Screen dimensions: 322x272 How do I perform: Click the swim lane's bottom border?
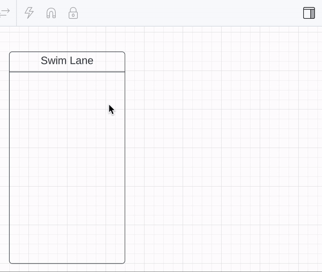[x=67, y=263]
